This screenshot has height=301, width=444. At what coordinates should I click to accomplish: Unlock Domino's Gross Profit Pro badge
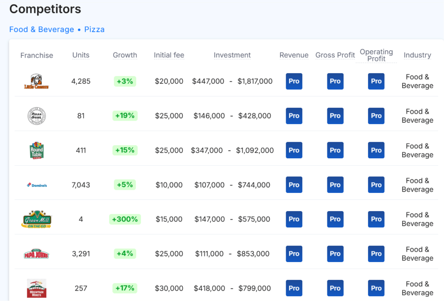(335, 185)
